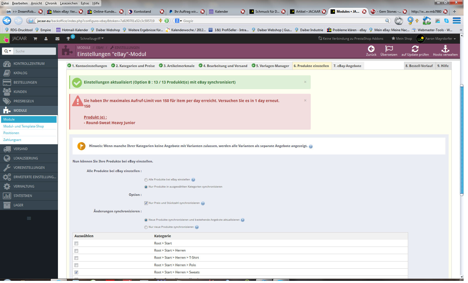The image size is (468, 283).
Task: Open Erweiterte Einstellungen in the sidebar
Action: click(x=29, y=177)
